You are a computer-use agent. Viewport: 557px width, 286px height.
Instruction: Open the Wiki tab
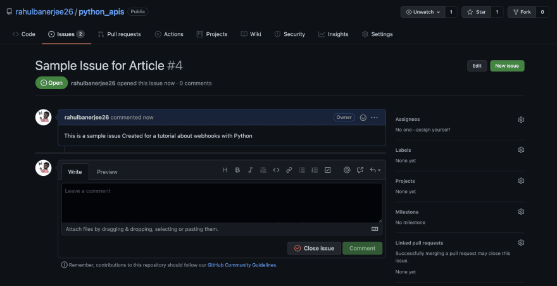(251, 34)
